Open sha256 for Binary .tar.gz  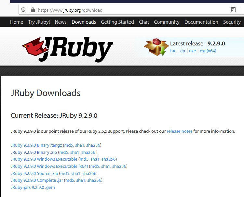[93, 145]
